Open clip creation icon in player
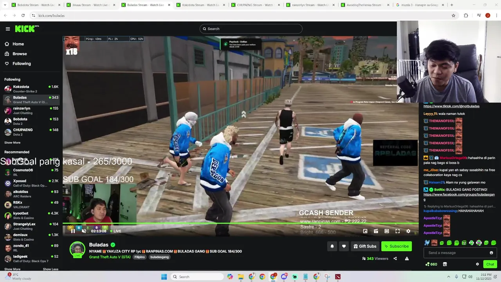Screen dimensions: 501x282 pyautogui.click(x=376, y=231)
